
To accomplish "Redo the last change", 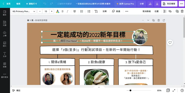I will coord(51,4).
